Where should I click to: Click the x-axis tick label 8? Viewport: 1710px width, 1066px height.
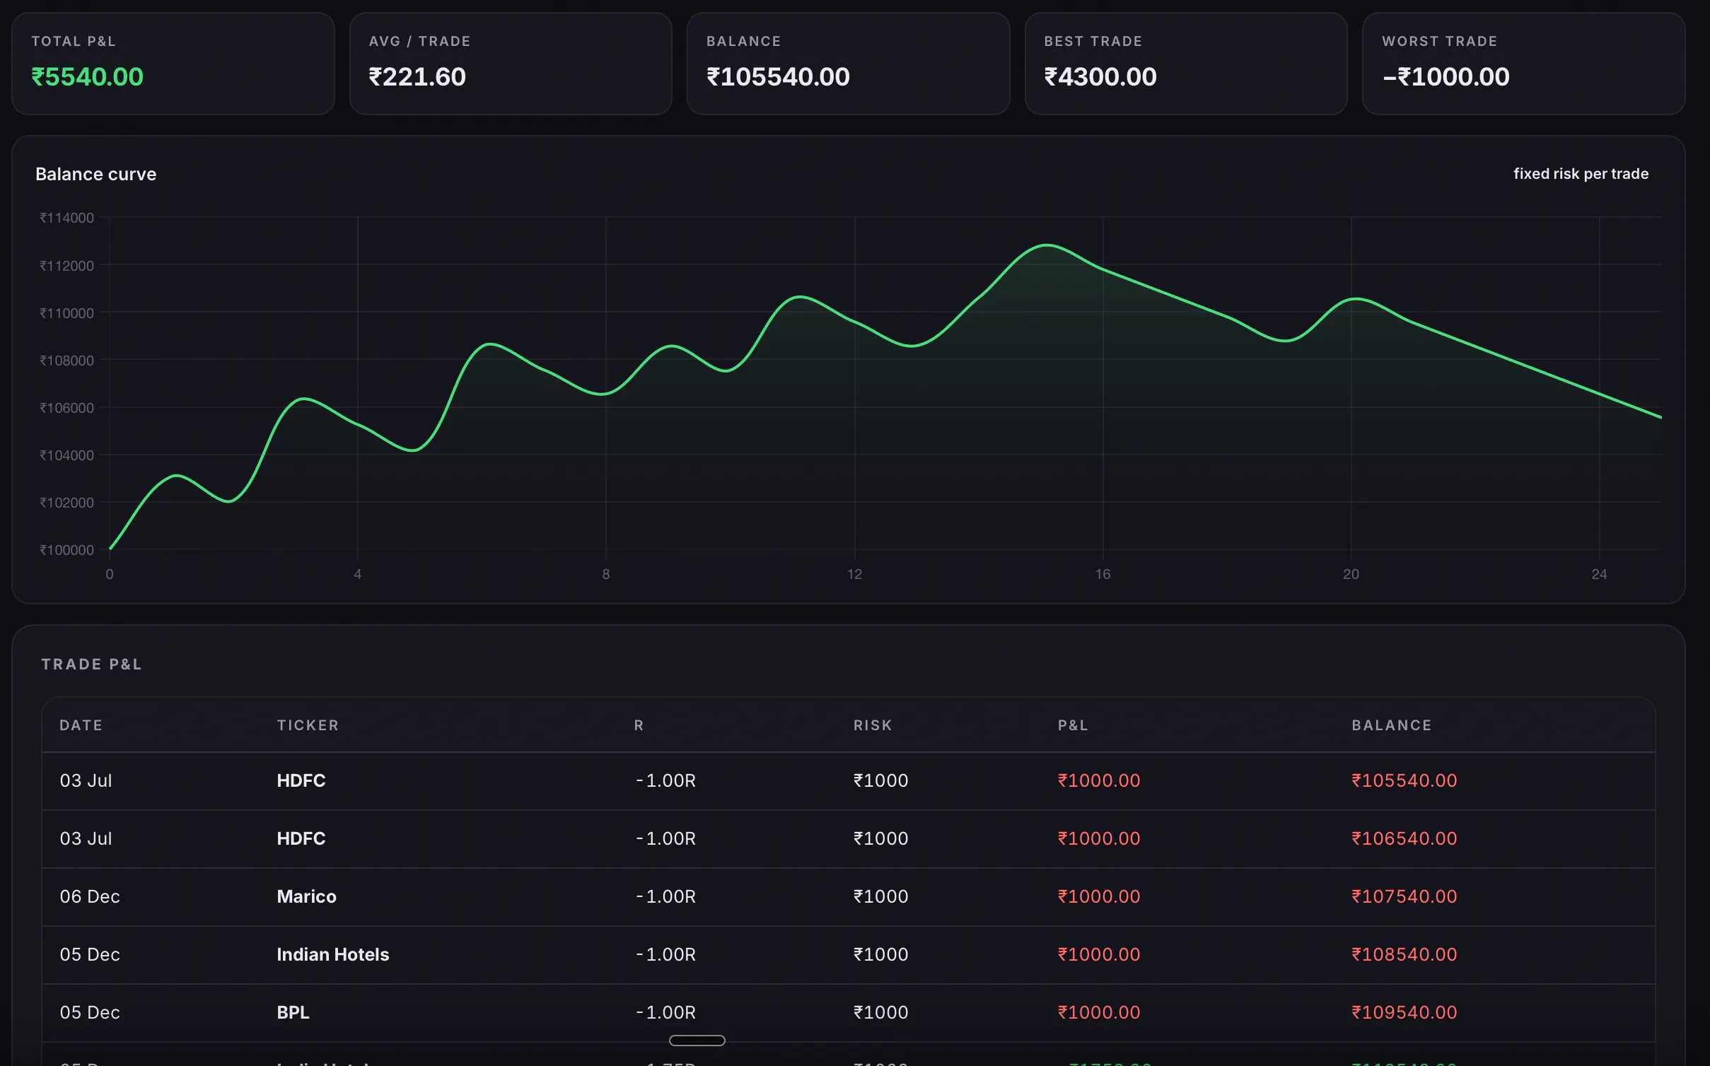coord(606,574)
